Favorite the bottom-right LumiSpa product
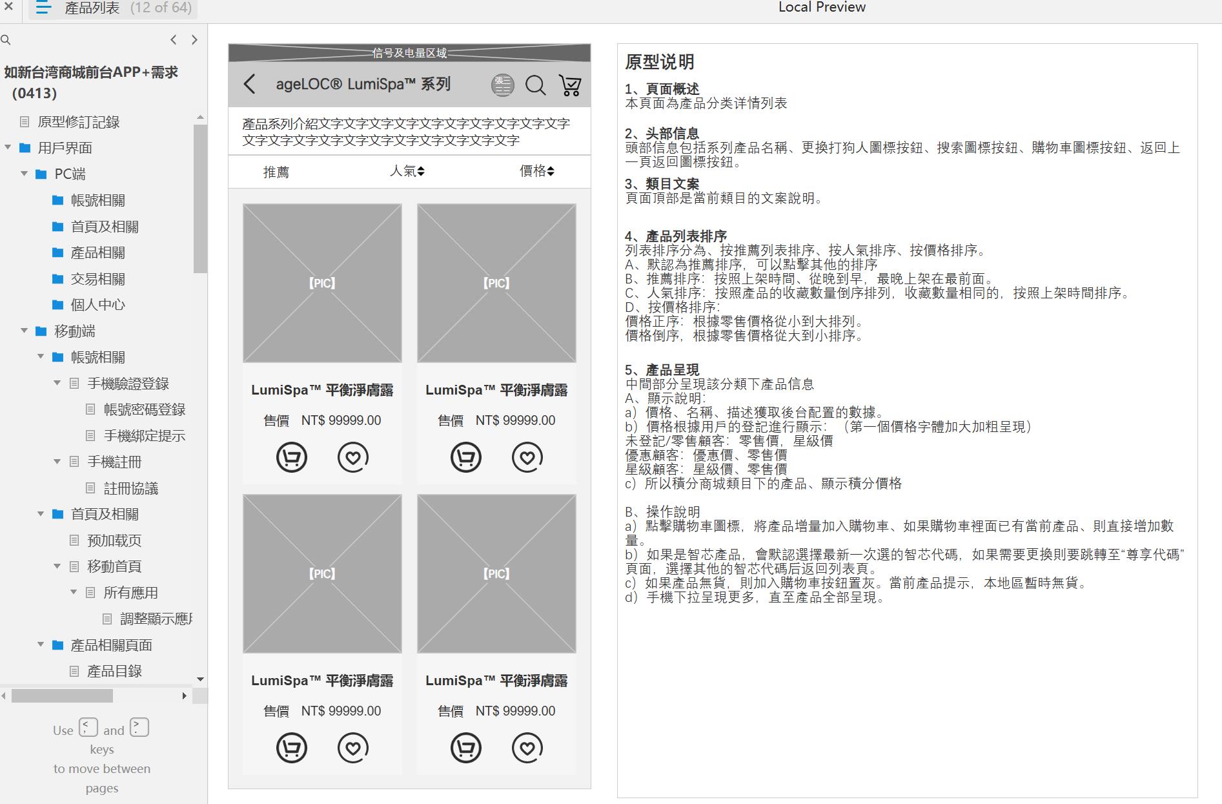The image size is (1222, 804). click(x=527, y=748)
